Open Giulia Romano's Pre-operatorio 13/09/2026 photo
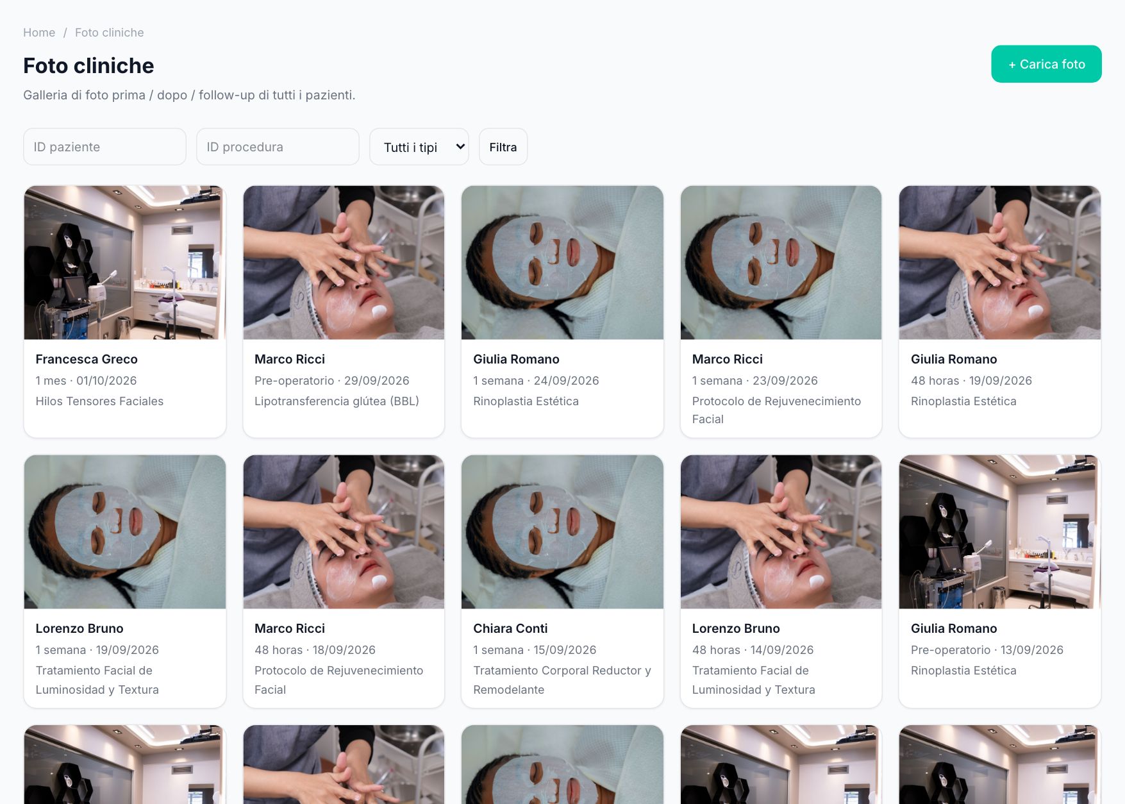The height and width of the screenshot is (804, 1125). point(1000,532)
